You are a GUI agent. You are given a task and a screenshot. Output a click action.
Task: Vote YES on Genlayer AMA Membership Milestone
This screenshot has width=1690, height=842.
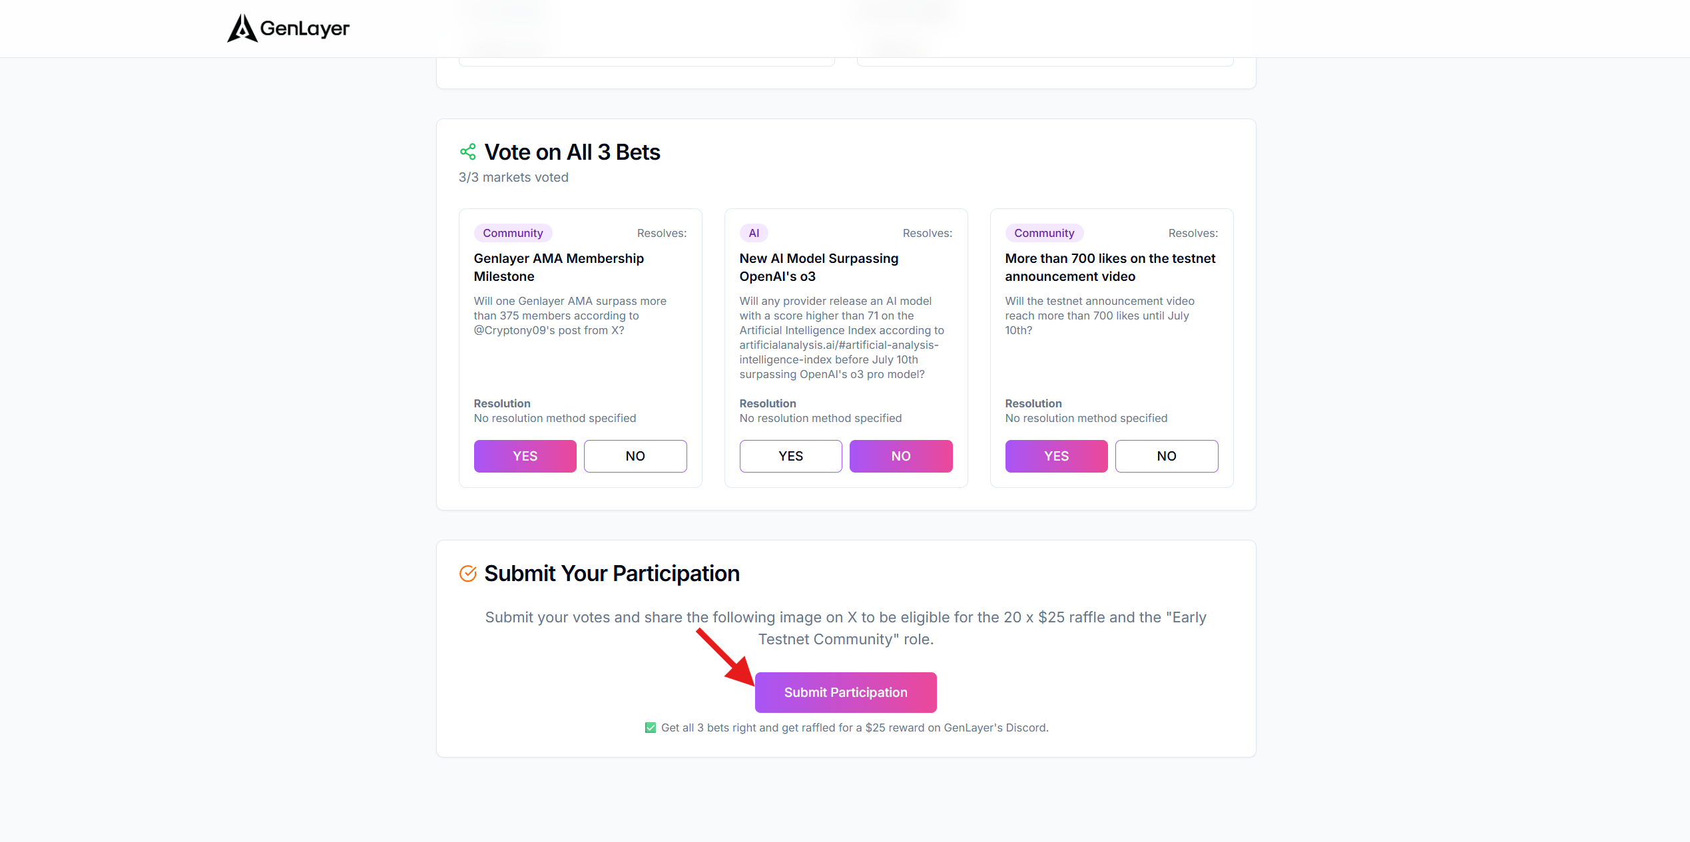click(x=525, y=456)
